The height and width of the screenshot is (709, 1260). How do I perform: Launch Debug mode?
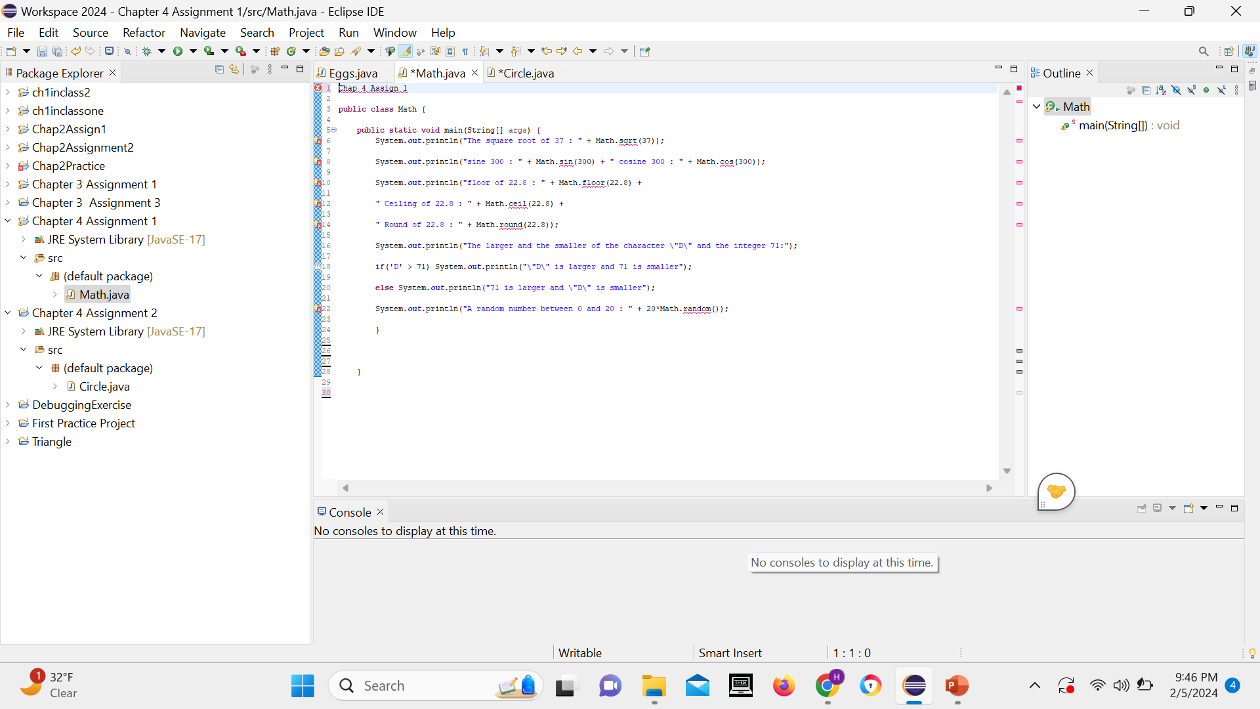pyautogui.click(x=147, y=51)
